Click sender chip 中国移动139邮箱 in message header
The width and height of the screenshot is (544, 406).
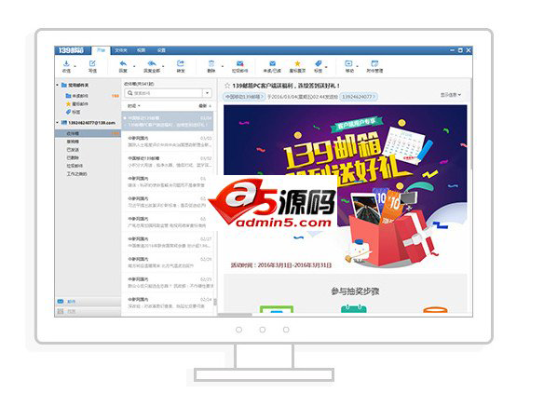pyautogui.click(x=244, y=97)
